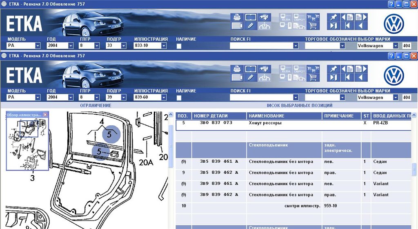Expand ГПГР dropdown in 839-60 window

click(97, 98)
